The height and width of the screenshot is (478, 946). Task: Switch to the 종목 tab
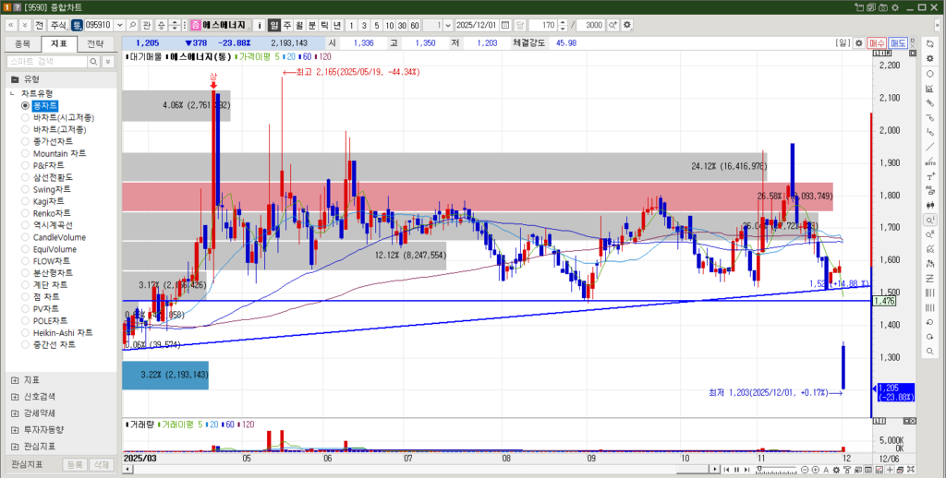(x=22, y=43)
